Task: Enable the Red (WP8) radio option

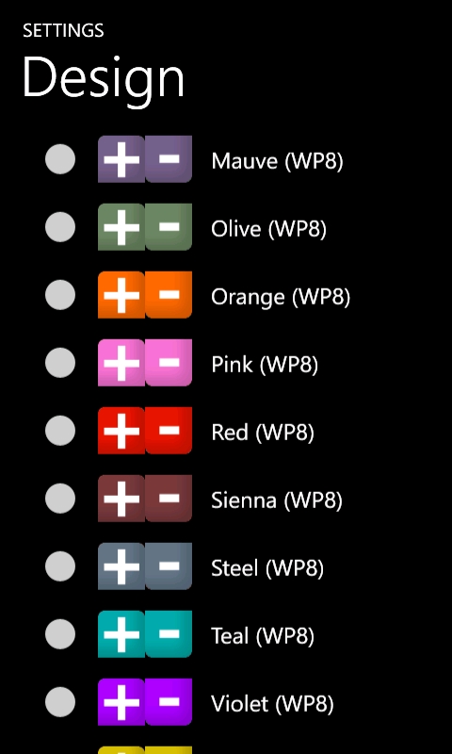Action: pos(60,431)
